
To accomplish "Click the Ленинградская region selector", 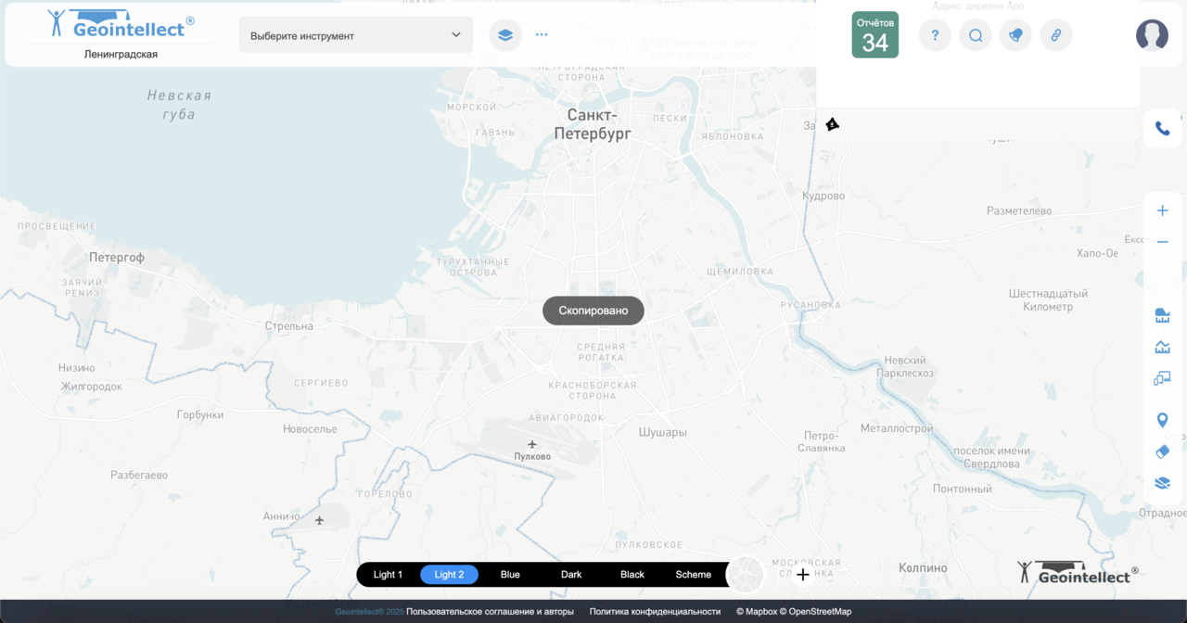I will tap(121, 55).
